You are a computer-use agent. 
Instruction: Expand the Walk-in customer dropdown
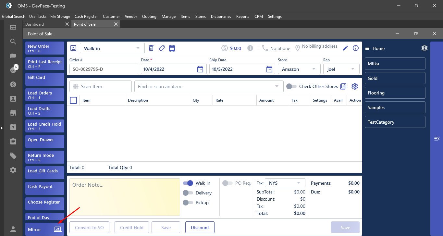pos(138,48)
